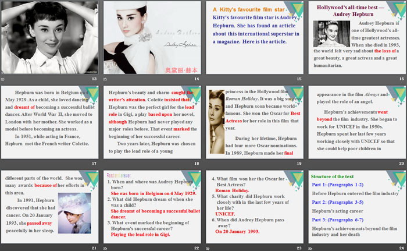Select the 'Read and answer' questions 1-3 slide
Image resolution: width=407 pixels, height=251 pixels.
(x=152, y=207)
